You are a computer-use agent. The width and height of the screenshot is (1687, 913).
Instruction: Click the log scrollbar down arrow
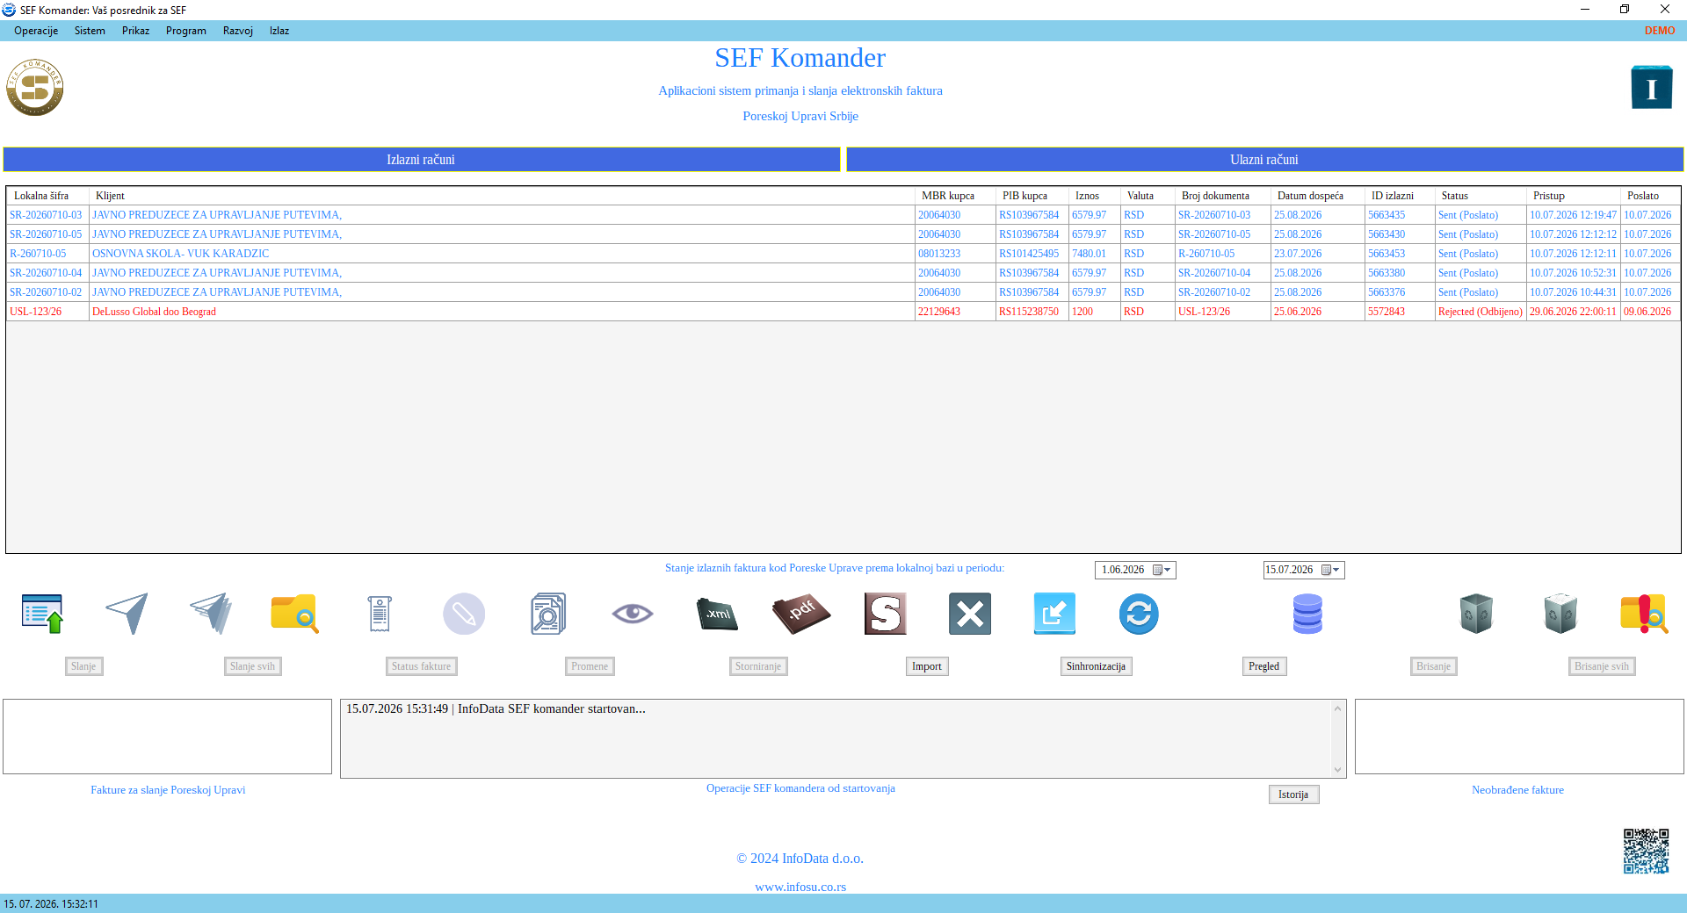coord(1338,770)
